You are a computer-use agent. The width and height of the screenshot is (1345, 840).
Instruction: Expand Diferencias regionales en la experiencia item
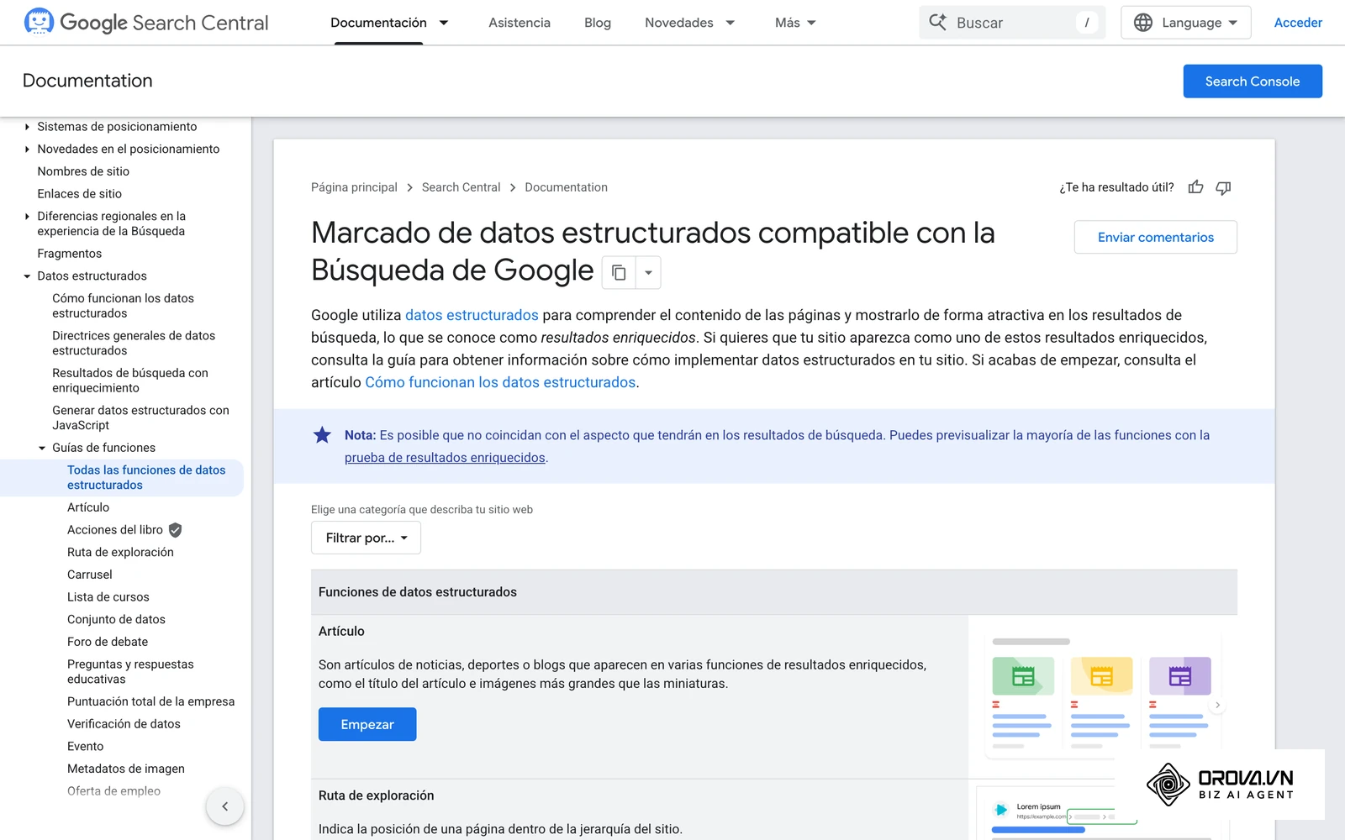click(x=27, y=217)
